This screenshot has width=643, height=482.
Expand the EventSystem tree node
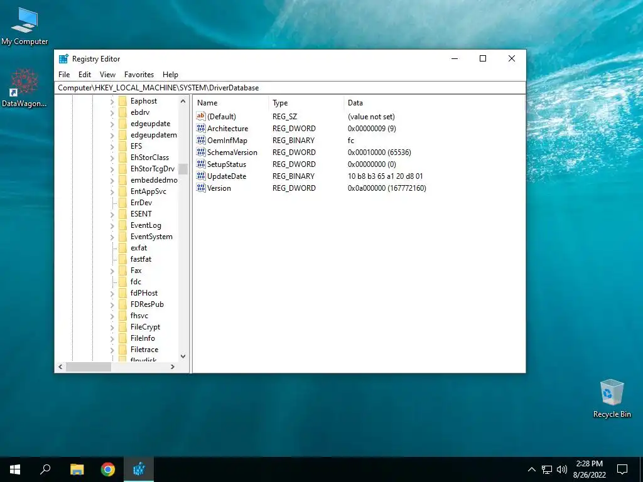pyautogui.click(x=112, y=237)
